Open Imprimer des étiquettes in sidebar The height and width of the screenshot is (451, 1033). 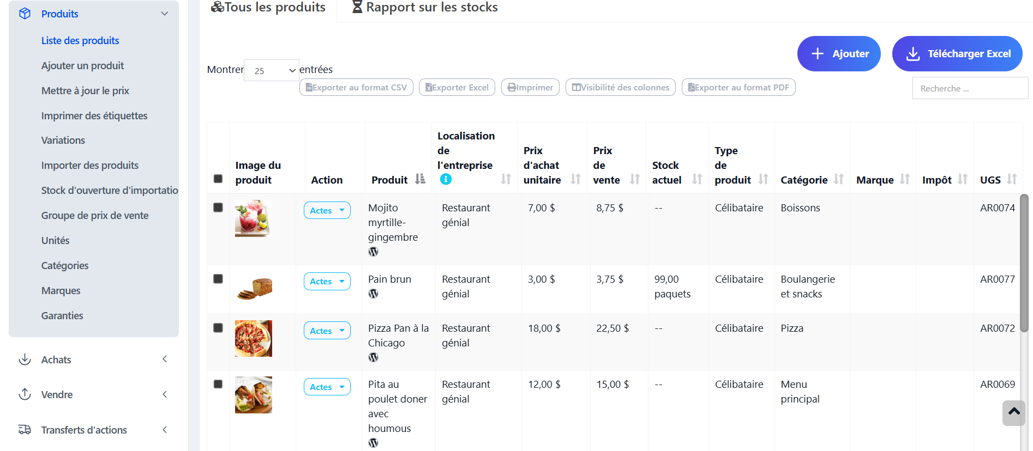pos(94,115)
